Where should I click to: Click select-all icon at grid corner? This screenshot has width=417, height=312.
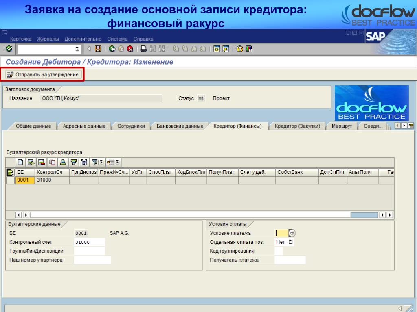(x=10, y=172)
